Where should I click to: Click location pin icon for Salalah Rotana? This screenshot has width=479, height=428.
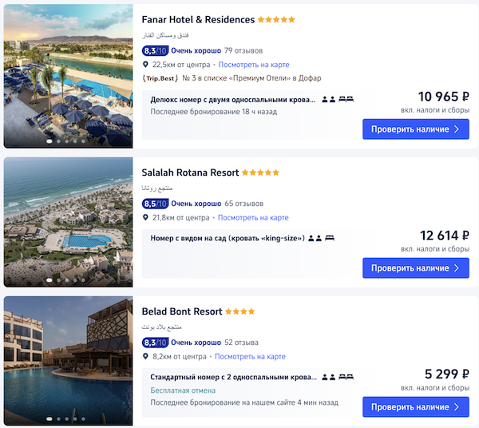[x=146, y=217]
